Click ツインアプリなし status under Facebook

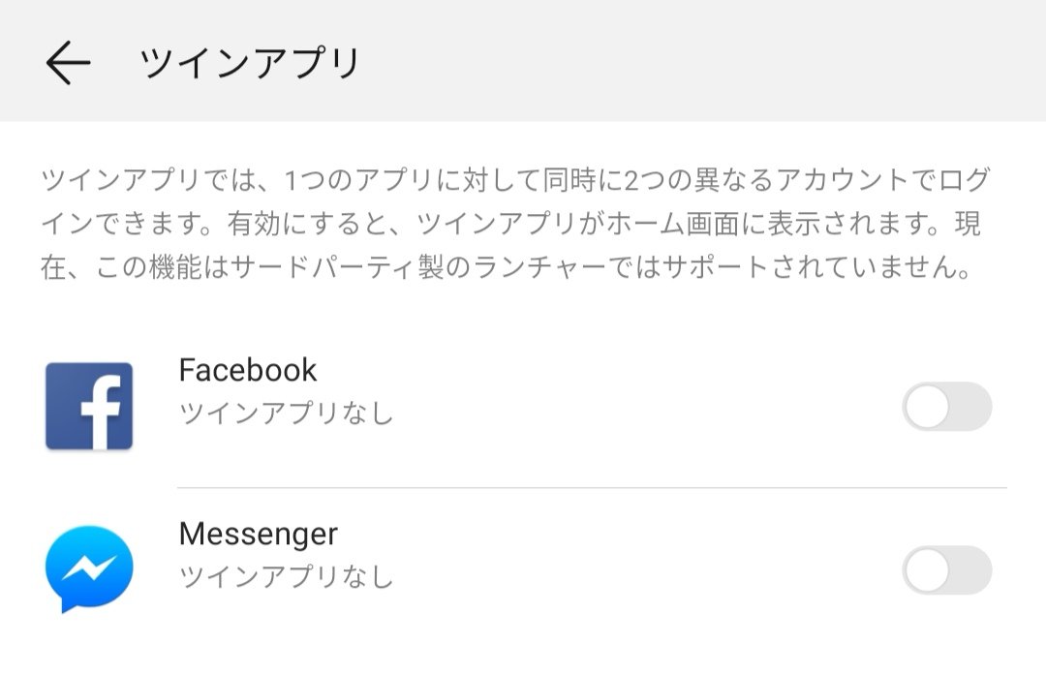286,414
